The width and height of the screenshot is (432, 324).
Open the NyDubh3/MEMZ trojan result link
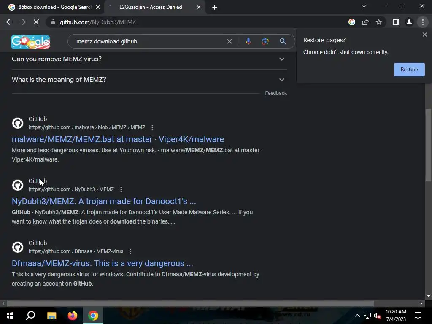pos(104,201)
